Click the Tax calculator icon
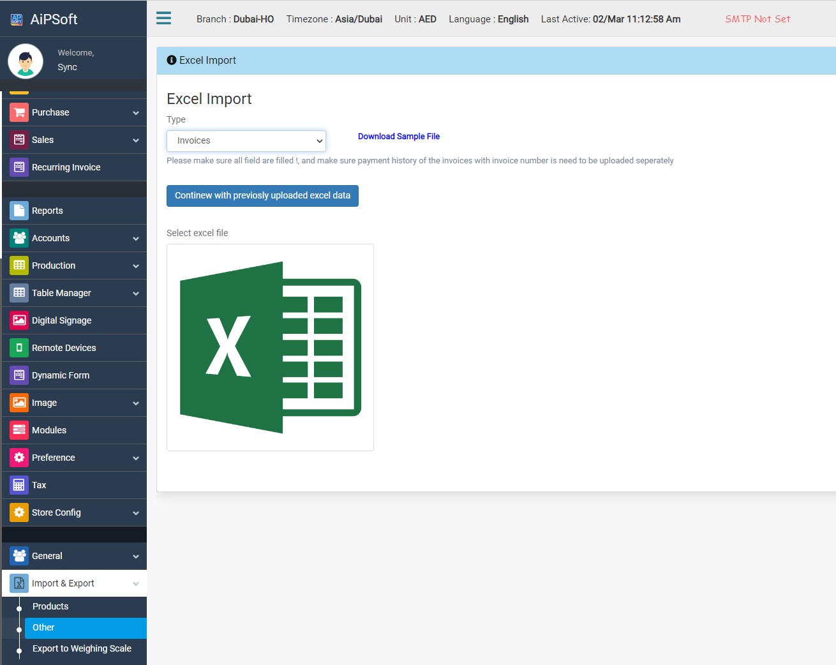 click(x=19, y=485)
